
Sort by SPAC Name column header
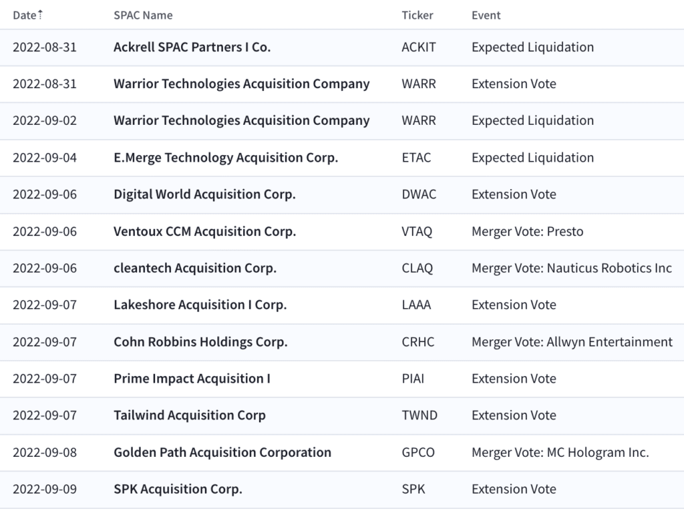[x=143, y=15]
